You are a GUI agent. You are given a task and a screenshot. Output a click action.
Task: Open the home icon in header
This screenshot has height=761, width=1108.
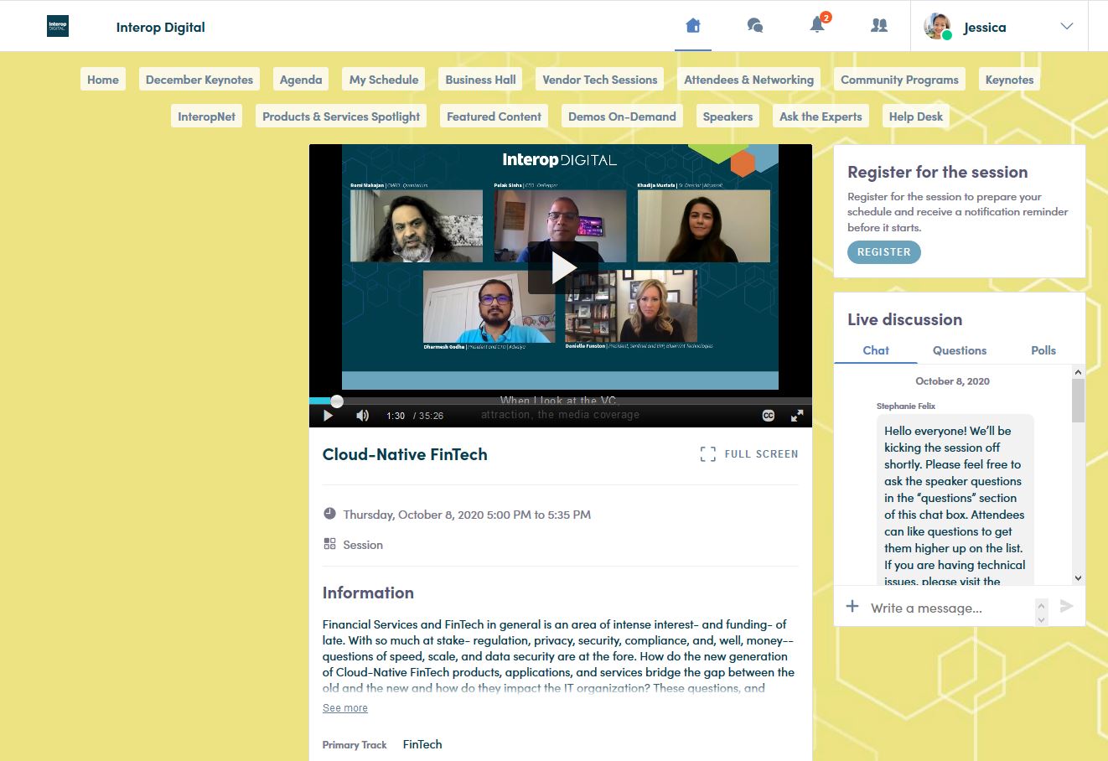(x=692, y=26)
